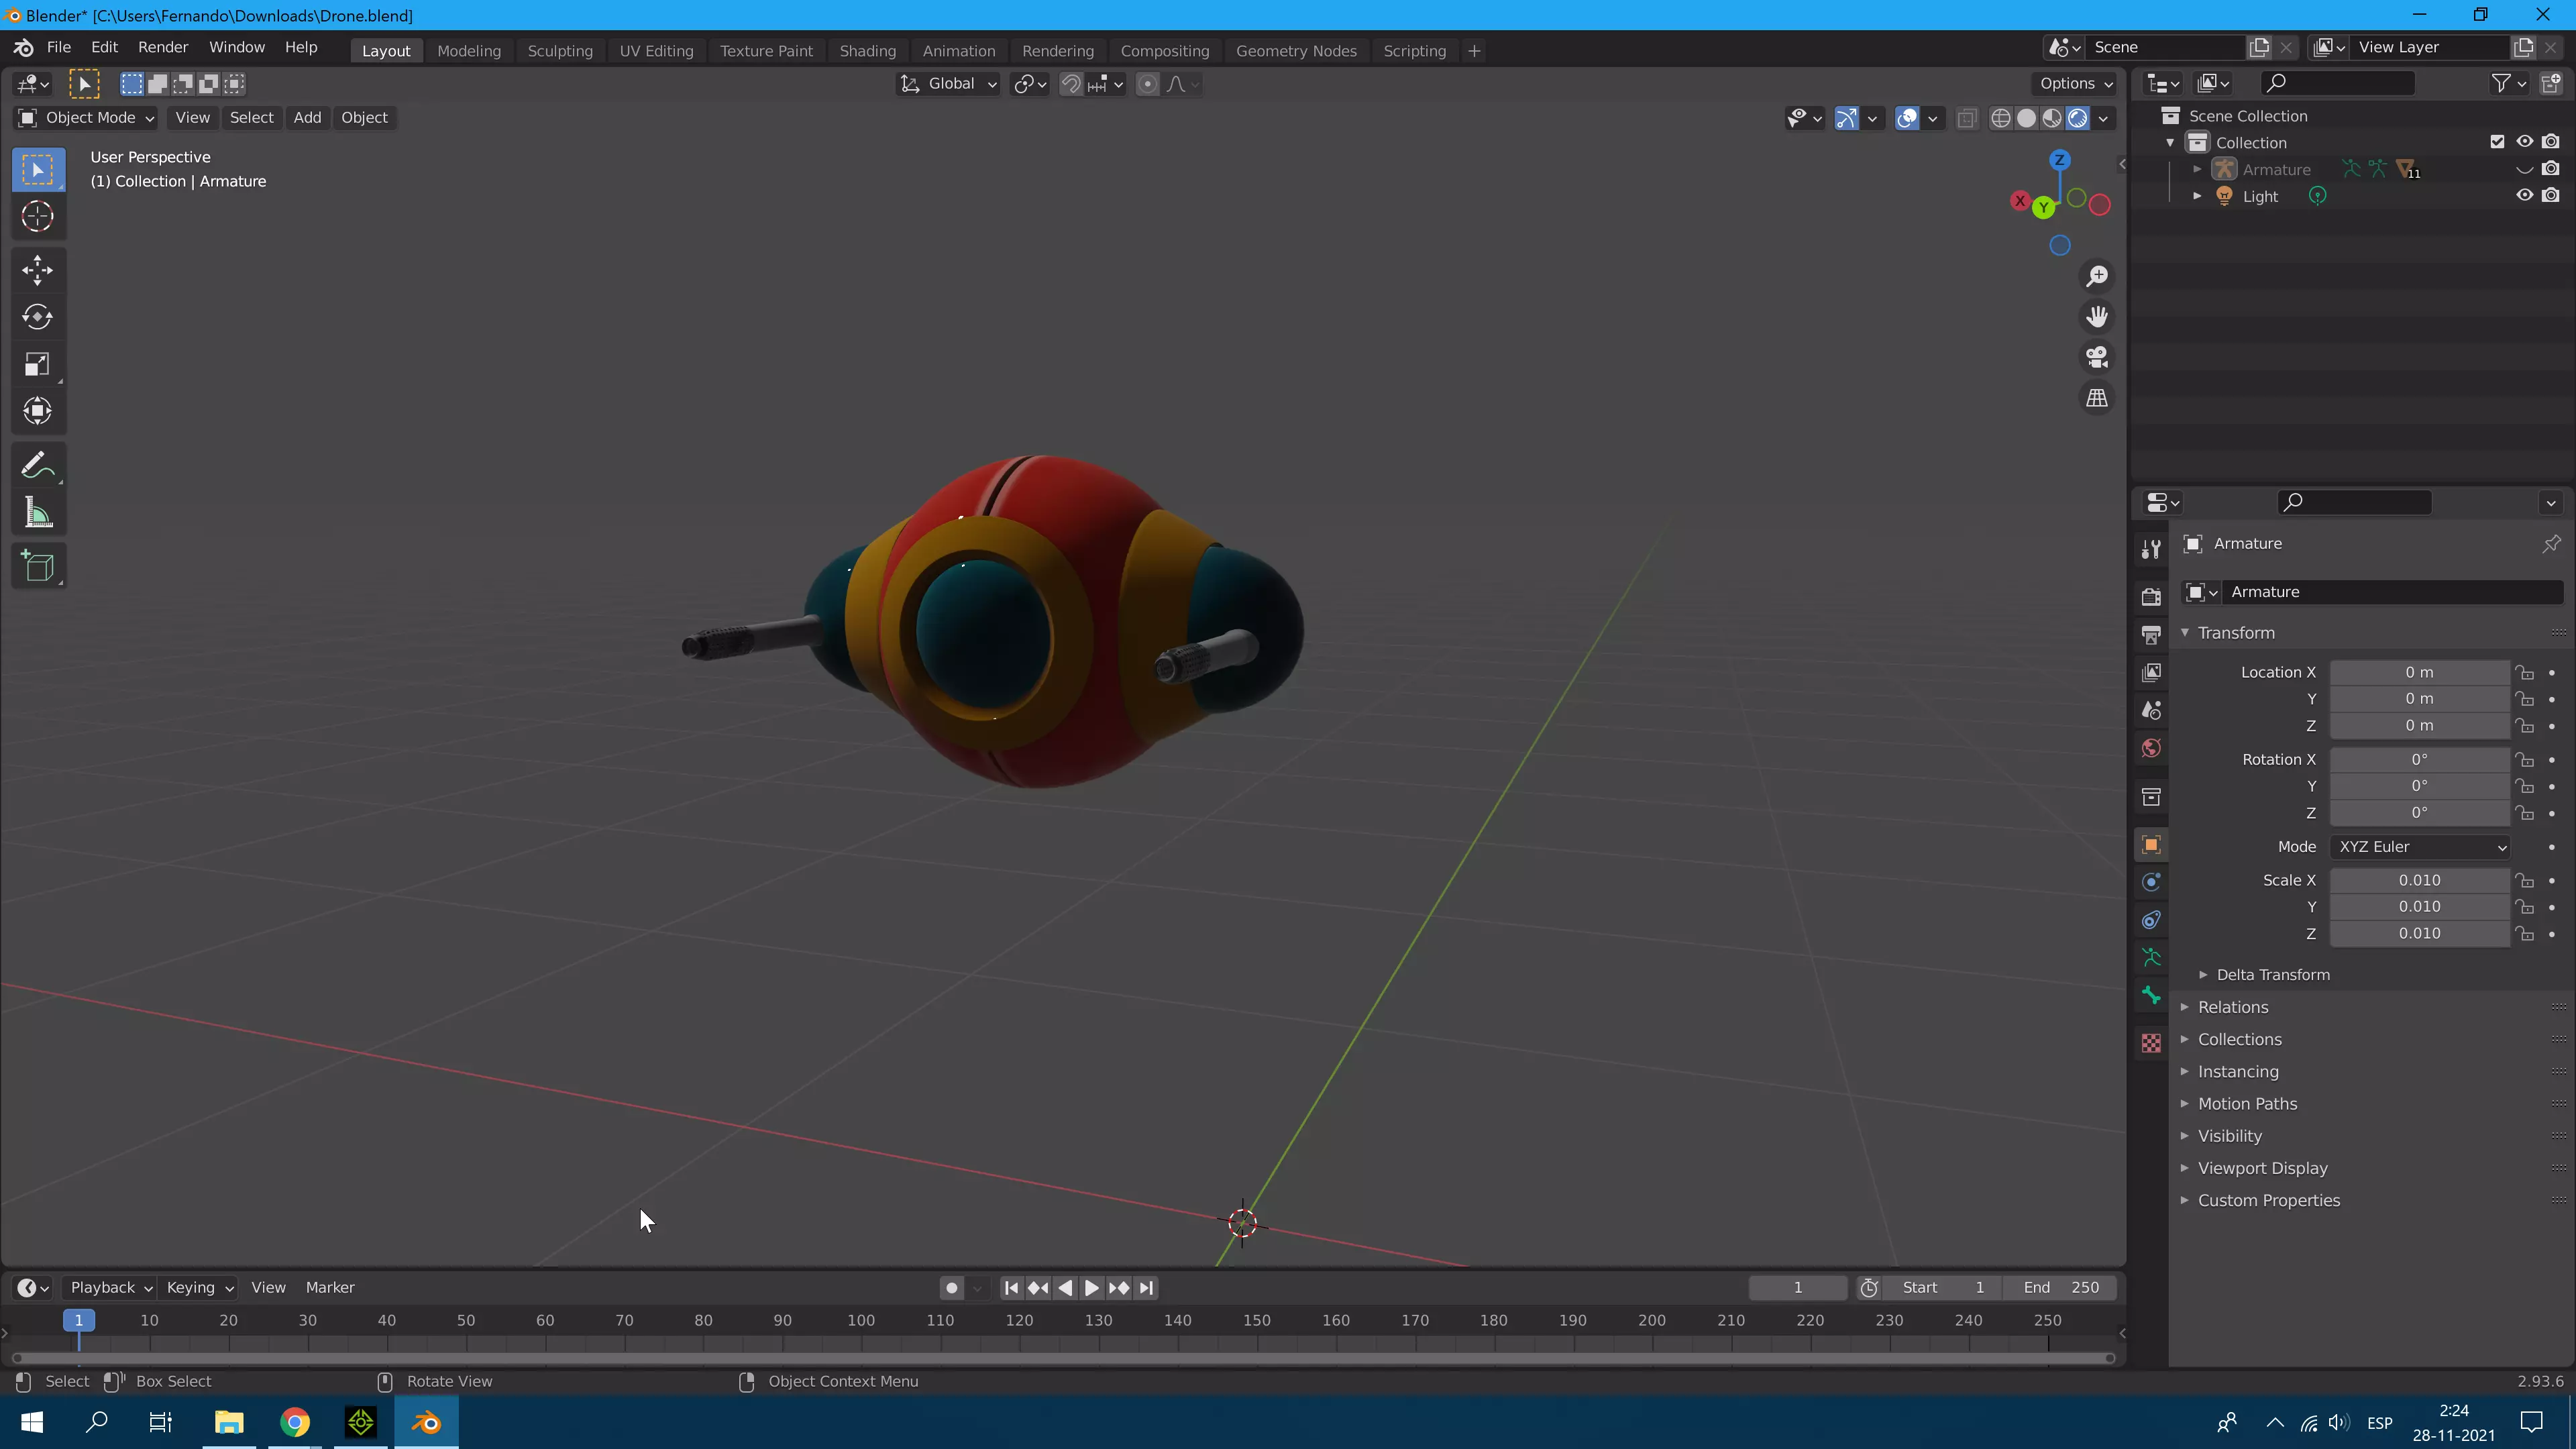Hide the Light object in viewport
Viewport: 2576px width, 1449px height.
[x=2524, y=196]
